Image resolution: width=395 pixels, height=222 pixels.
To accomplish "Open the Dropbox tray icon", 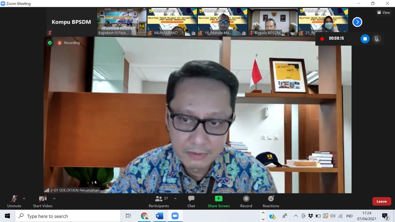I will 310,216.
